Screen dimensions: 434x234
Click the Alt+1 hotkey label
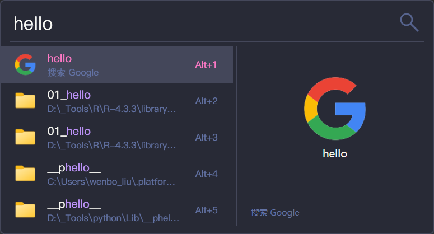click(206, 65)
